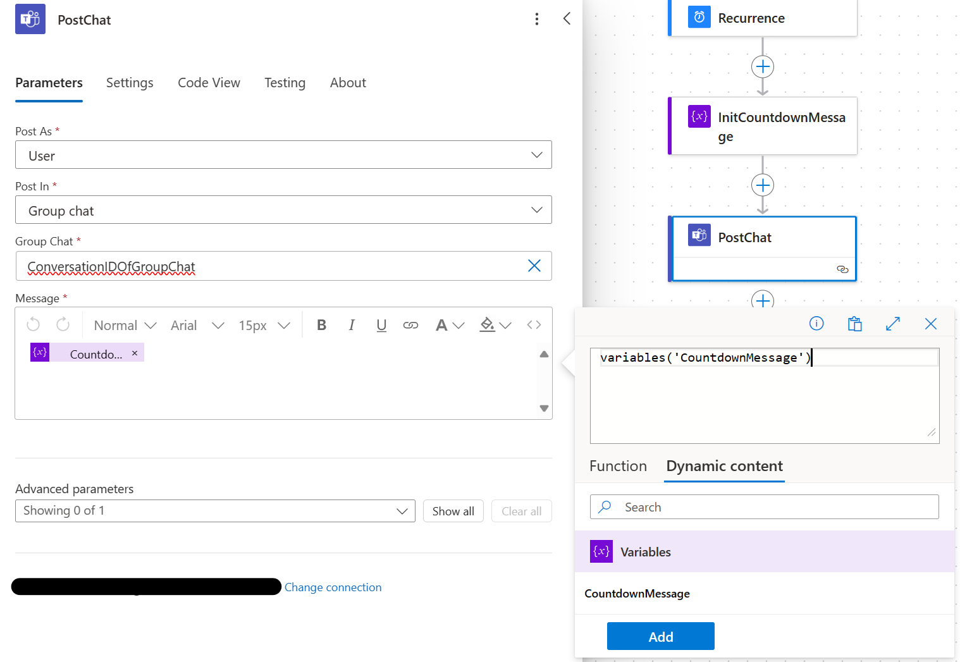Expand the expression editor to full screen
This screenshot has width=960, height=662.
(x=893, y=324)
